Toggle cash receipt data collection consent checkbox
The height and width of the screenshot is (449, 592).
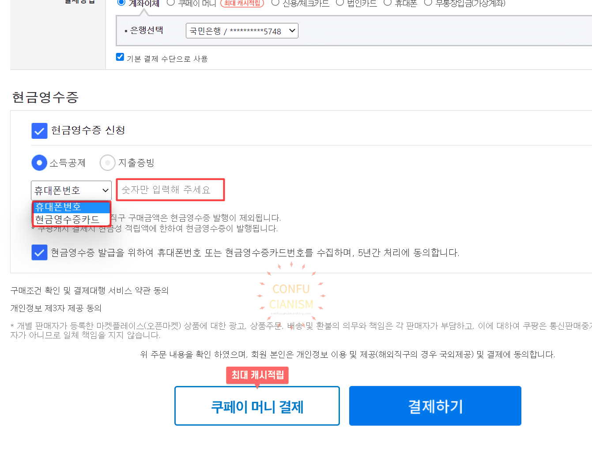pyautogui.click(x=40, y=252)
